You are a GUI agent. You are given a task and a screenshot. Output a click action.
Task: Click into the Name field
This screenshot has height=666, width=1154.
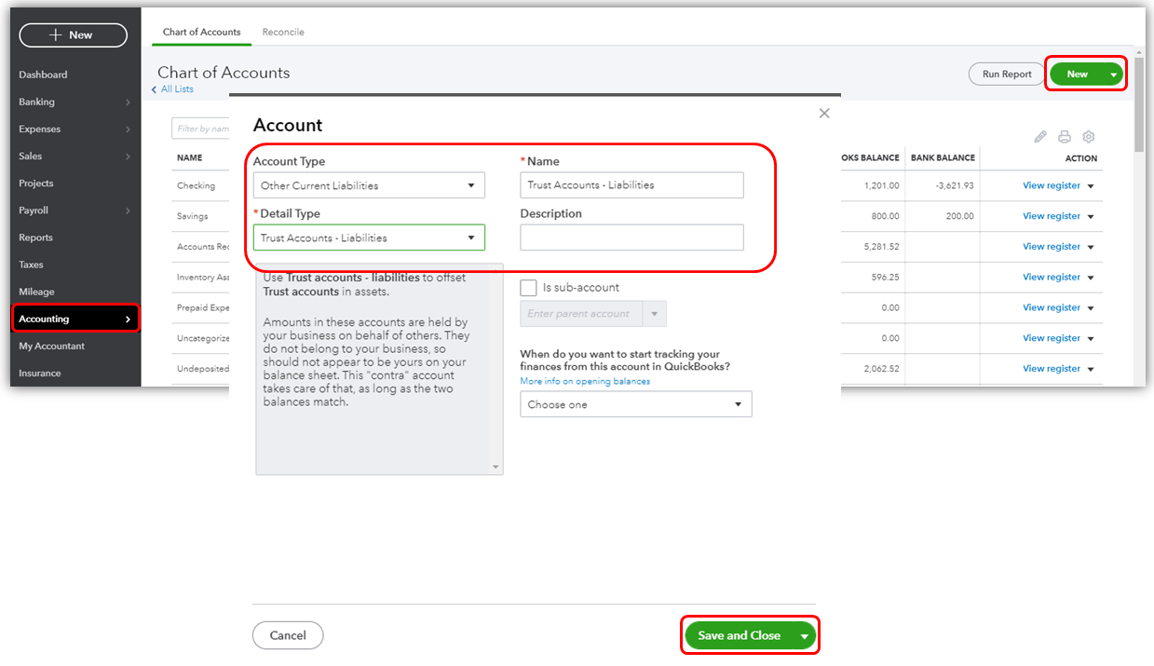631,185
